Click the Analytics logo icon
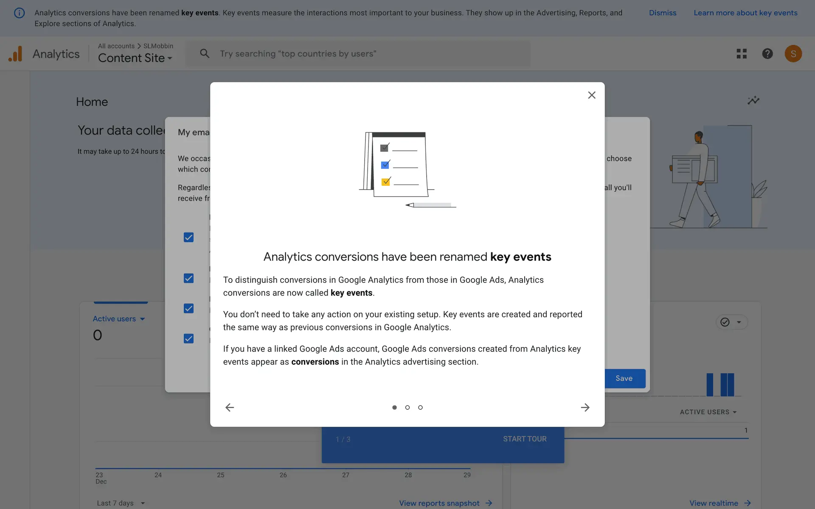This screenshot has width=815, height=509. pyautogui.click(x=15, y=54)
